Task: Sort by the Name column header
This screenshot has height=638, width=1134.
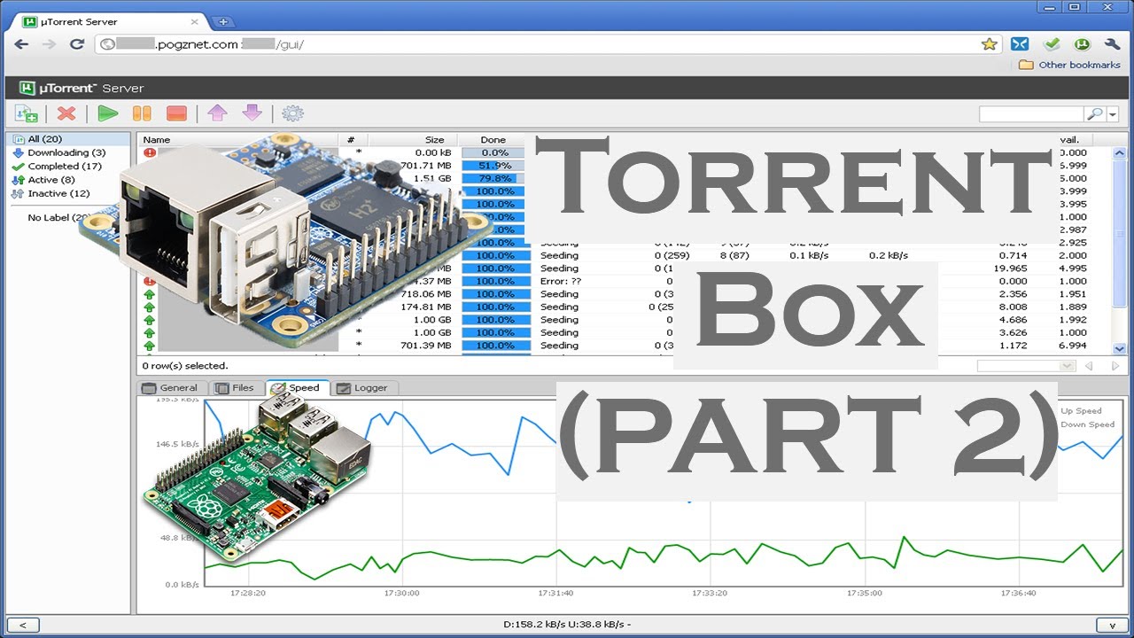Action: click(237, 139)
